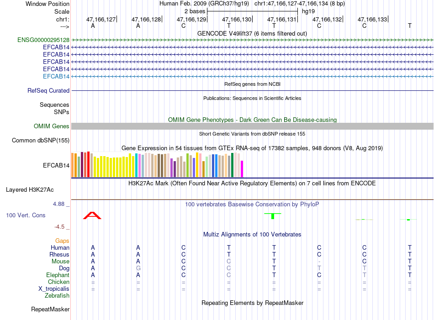Click the SNPs label under Publications

tap(62, 112)
